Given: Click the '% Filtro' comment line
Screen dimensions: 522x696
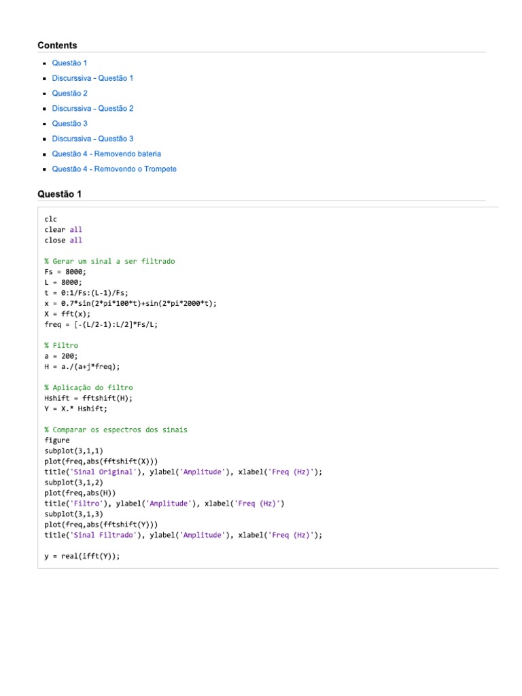Looking at the screenshot, I should click(61, 345).
